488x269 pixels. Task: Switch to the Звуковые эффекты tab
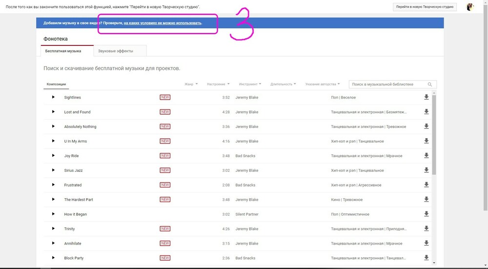coord(115,51)
